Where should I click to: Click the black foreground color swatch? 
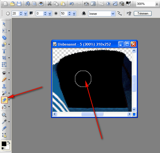[x=4, y=144]
